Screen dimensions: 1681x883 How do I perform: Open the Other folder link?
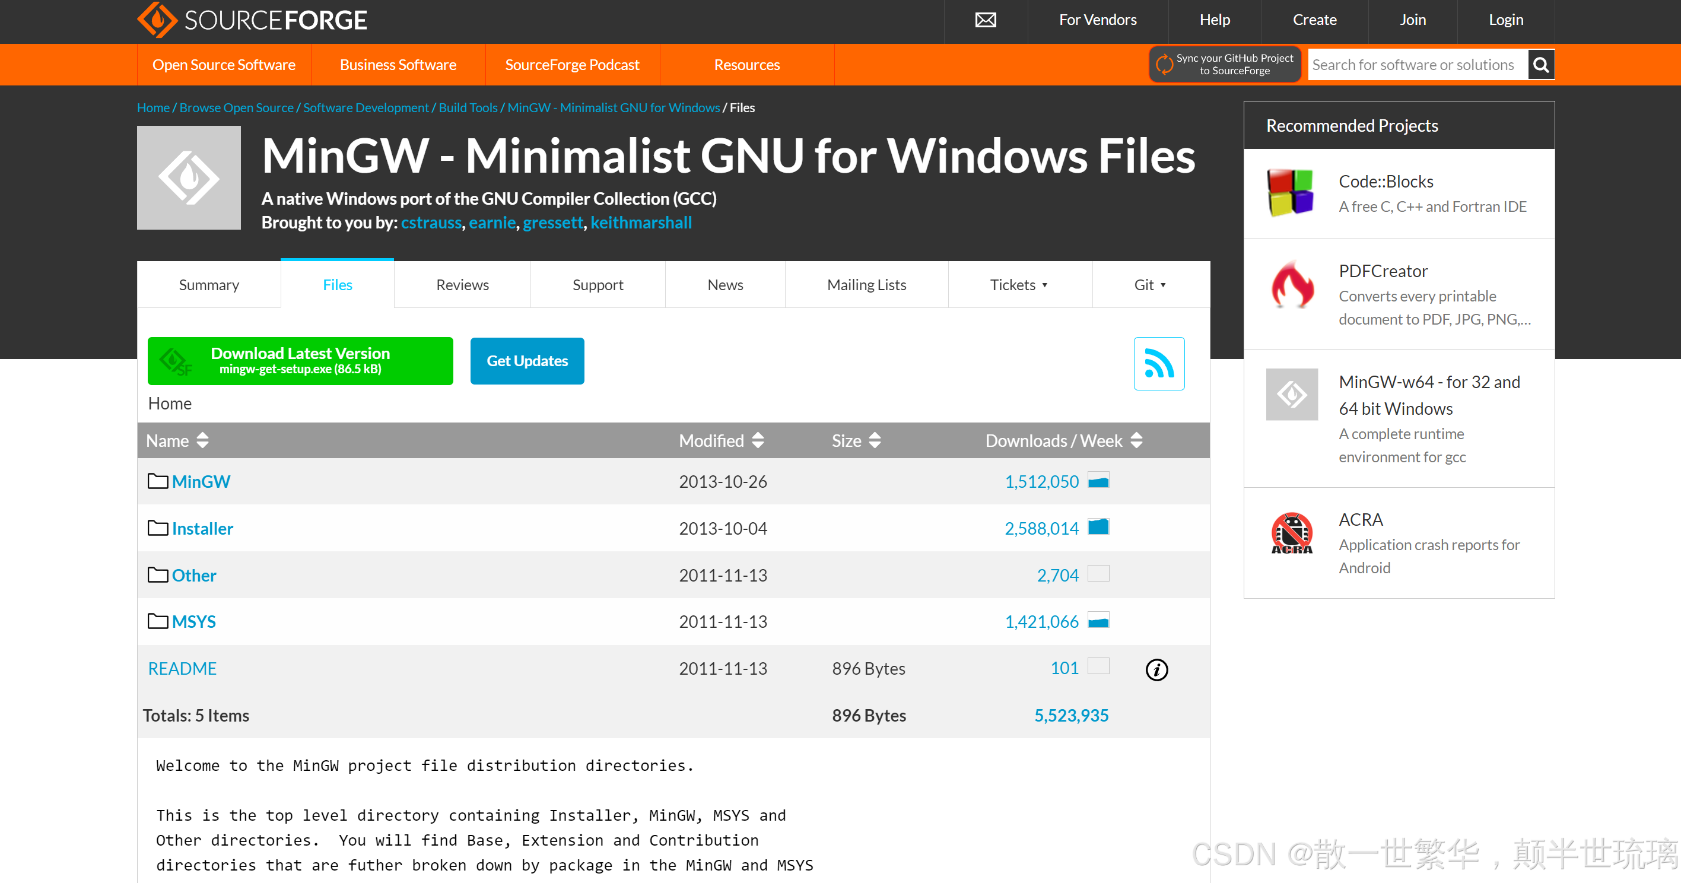click(x=194, y=576)
